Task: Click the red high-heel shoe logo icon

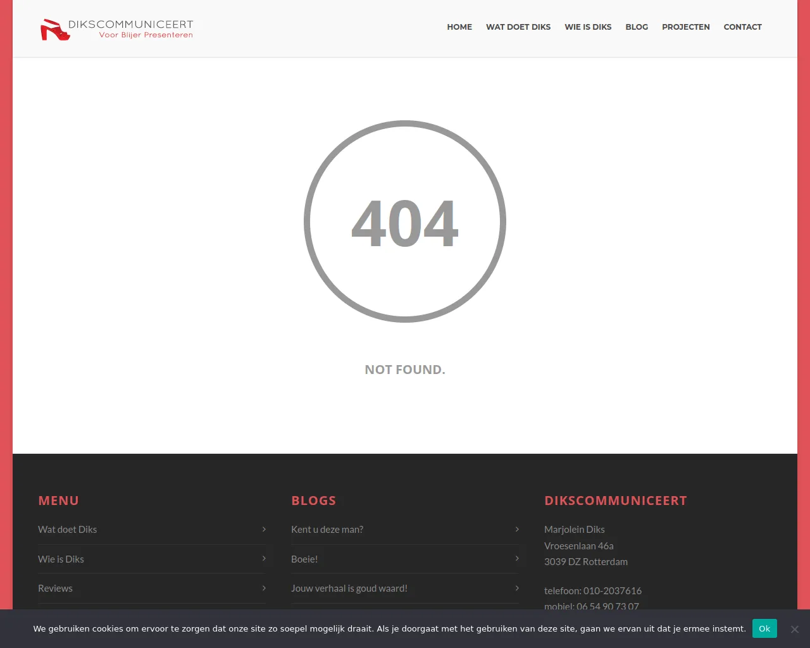Action: (54, 30)
